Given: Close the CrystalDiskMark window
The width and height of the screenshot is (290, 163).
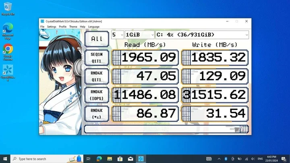Looking at the screenshot, I should [x=246, y=21].
